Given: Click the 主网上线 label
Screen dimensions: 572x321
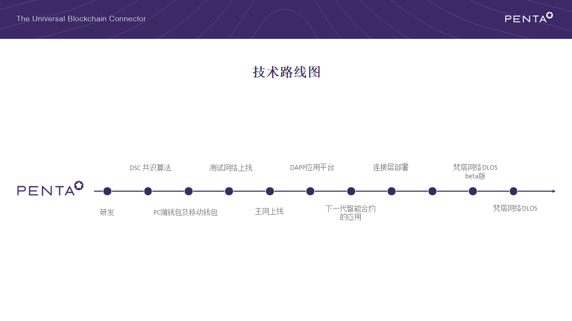Looking at the screenshot, I should pos(269,212).
